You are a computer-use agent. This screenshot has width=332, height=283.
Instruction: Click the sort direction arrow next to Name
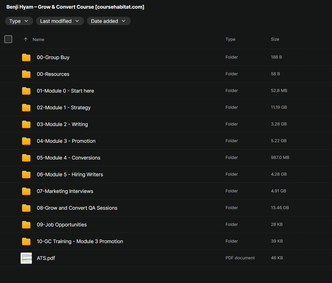click(26, 40)
